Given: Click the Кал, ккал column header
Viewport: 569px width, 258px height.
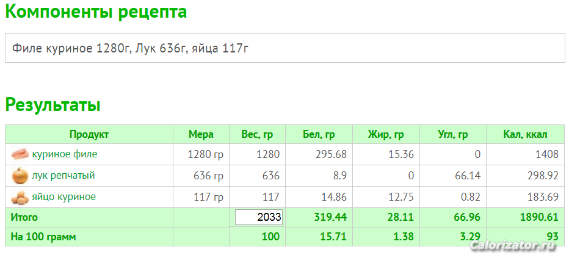Looking at the screenshot, I should (525, 134).
